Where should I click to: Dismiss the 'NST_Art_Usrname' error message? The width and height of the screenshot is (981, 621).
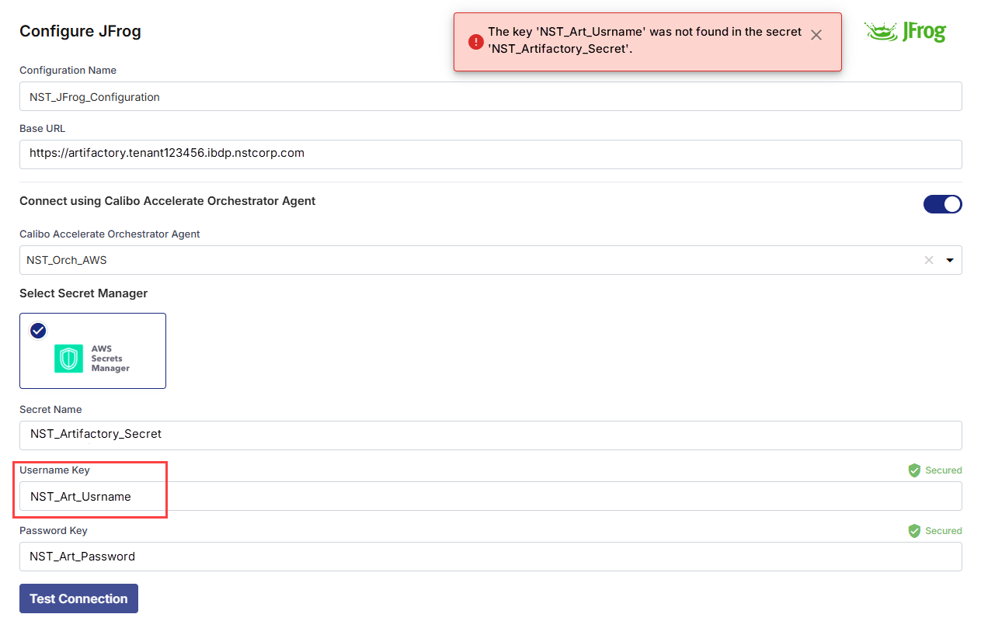click(816, 35)
